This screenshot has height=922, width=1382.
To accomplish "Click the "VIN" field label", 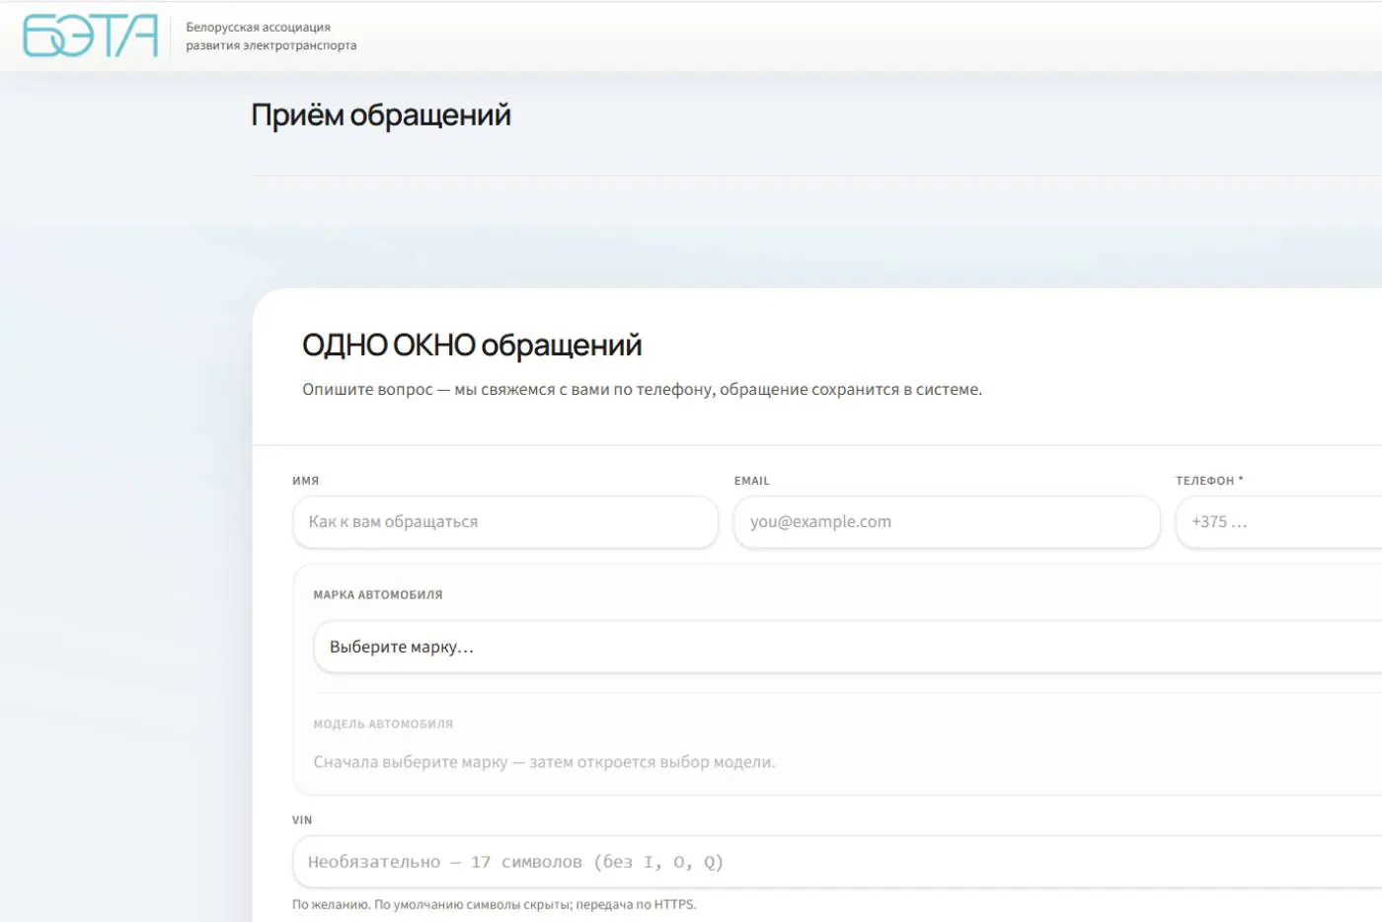I will [302, 820].
